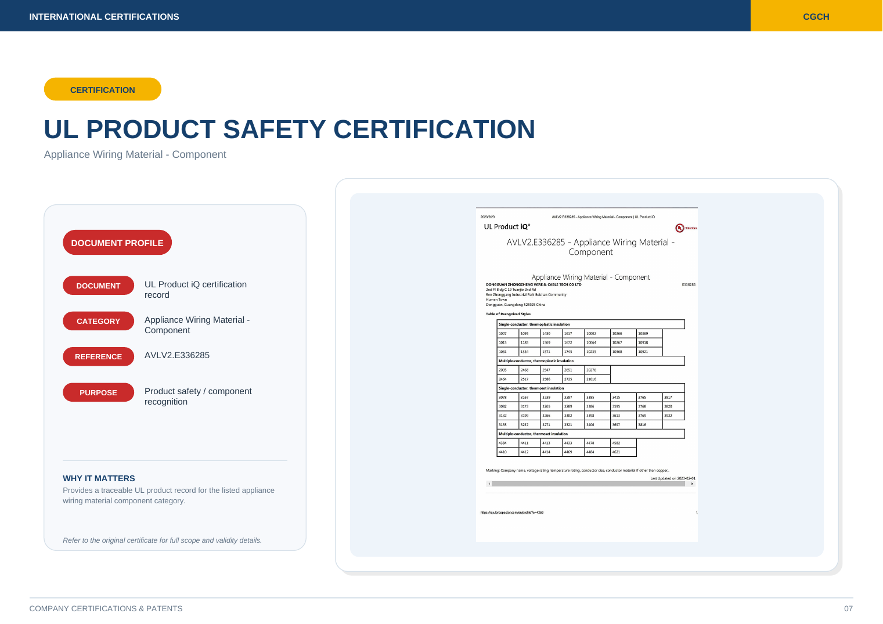The image size is (883, 624).
Task: Click the INTERNATIONAL CERTIFICATIONS header text
Action: point(104,17)
